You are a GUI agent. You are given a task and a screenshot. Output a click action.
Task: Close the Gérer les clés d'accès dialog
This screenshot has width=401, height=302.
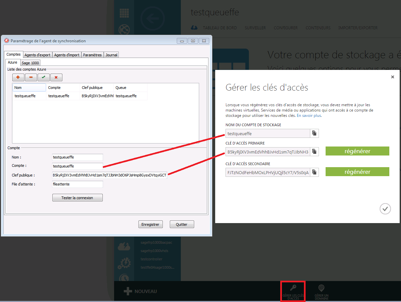click(x=393, y=77)
